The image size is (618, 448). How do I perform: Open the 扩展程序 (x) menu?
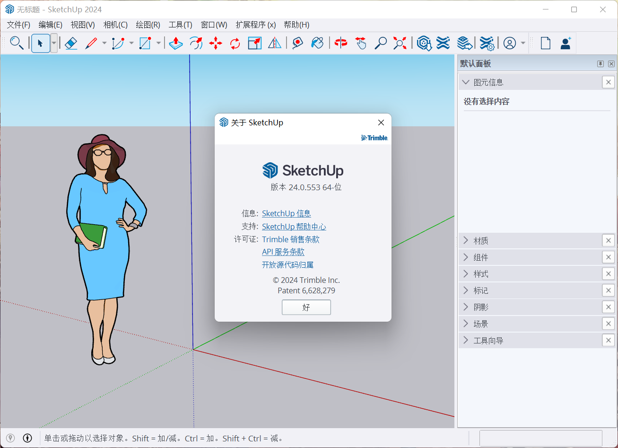pyautogui.click(x=256, y=25)
